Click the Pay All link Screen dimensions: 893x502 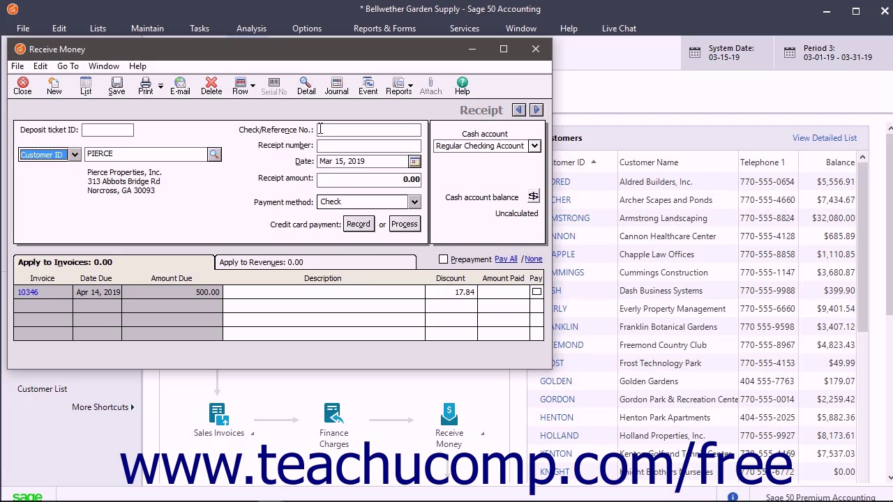(506, 259)
